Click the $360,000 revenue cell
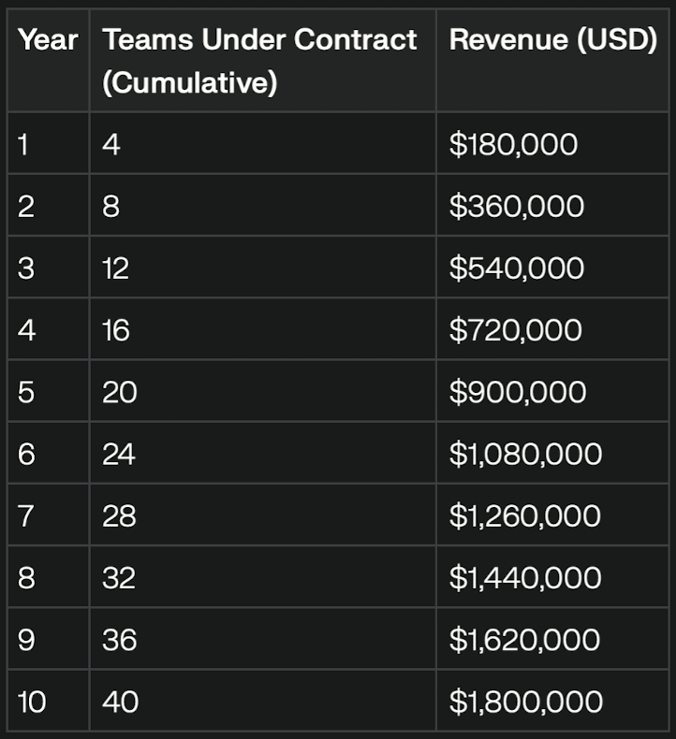The image size is (676, 739). pyautogui.click(x=516, y=207)
